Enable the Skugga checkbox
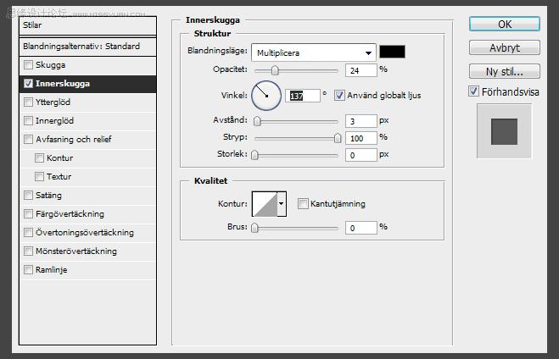The image size is (559, 359). 28,64
